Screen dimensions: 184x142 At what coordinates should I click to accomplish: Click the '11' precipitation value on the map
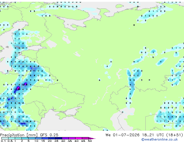click(34, 71)
